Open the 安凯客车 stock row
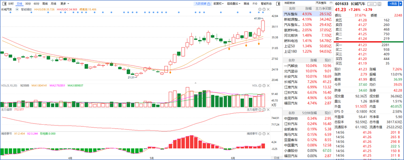 (307, 129)
